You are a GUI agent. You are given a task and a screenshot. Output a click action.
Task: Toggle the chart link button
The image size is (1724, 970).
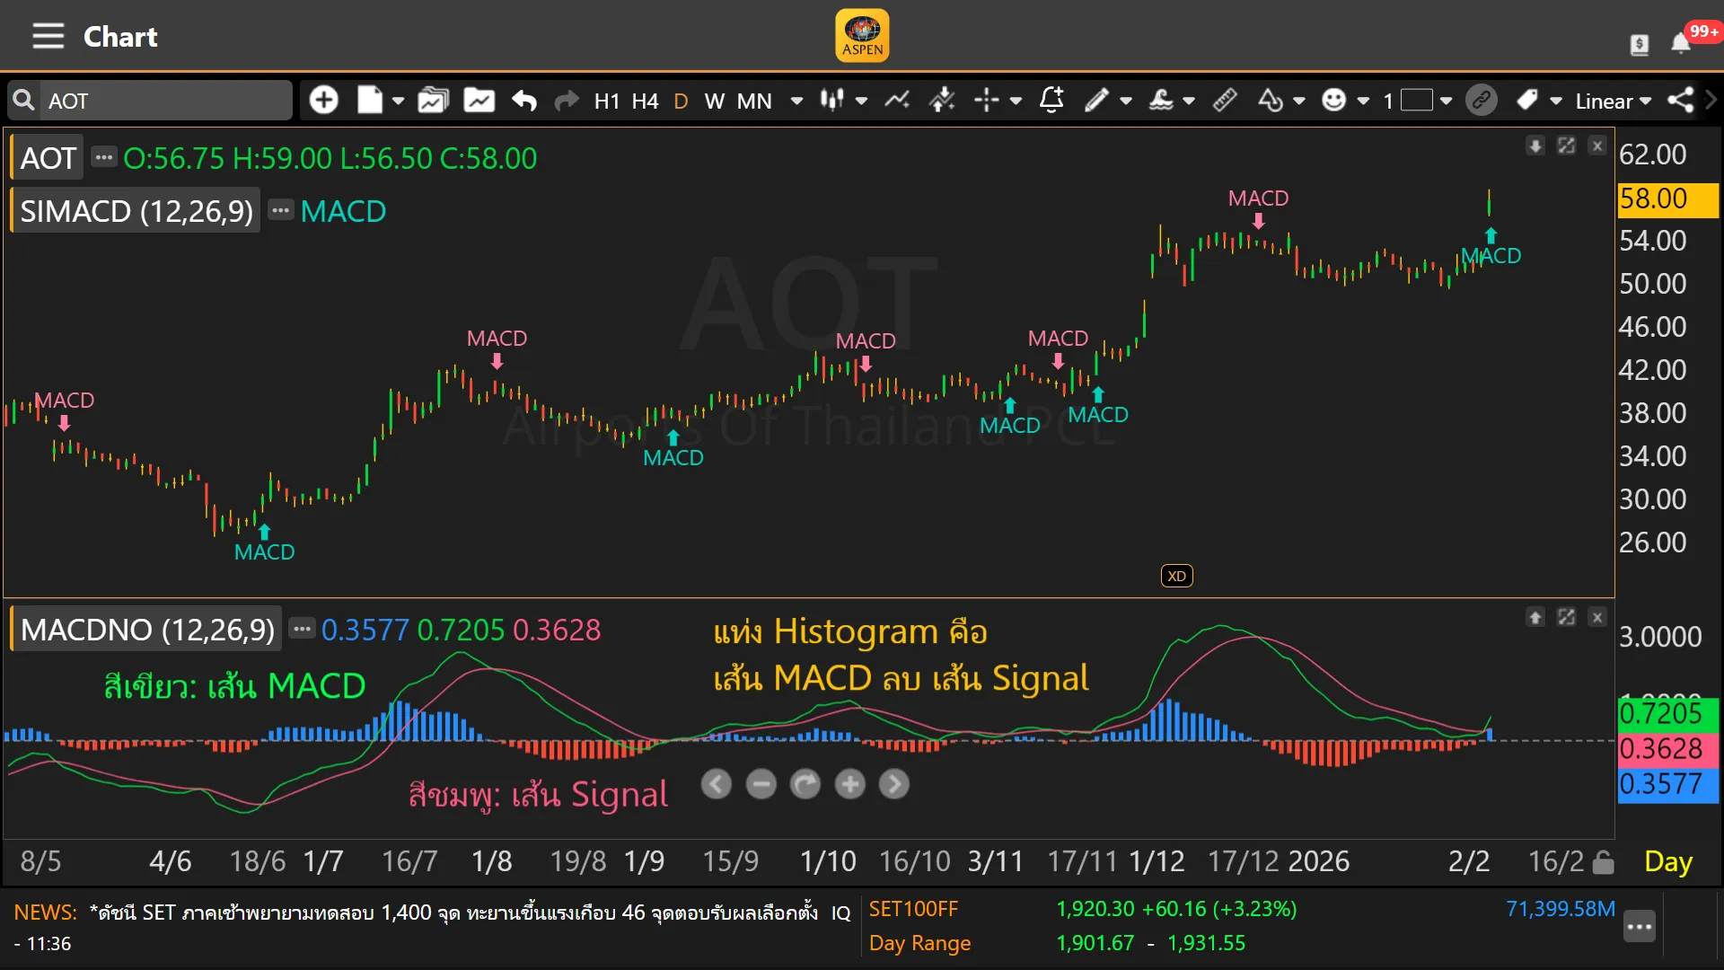pyautogui.click(x=1481, y=100)
